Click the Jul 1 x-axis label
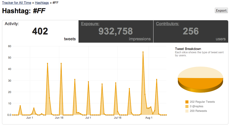Image resolution: width=232 pixels, height=126 pixels. (x=88, y=118)
